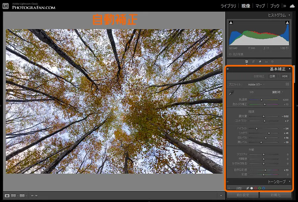Click the 自動補正 auto button

[x=259, y=76]
